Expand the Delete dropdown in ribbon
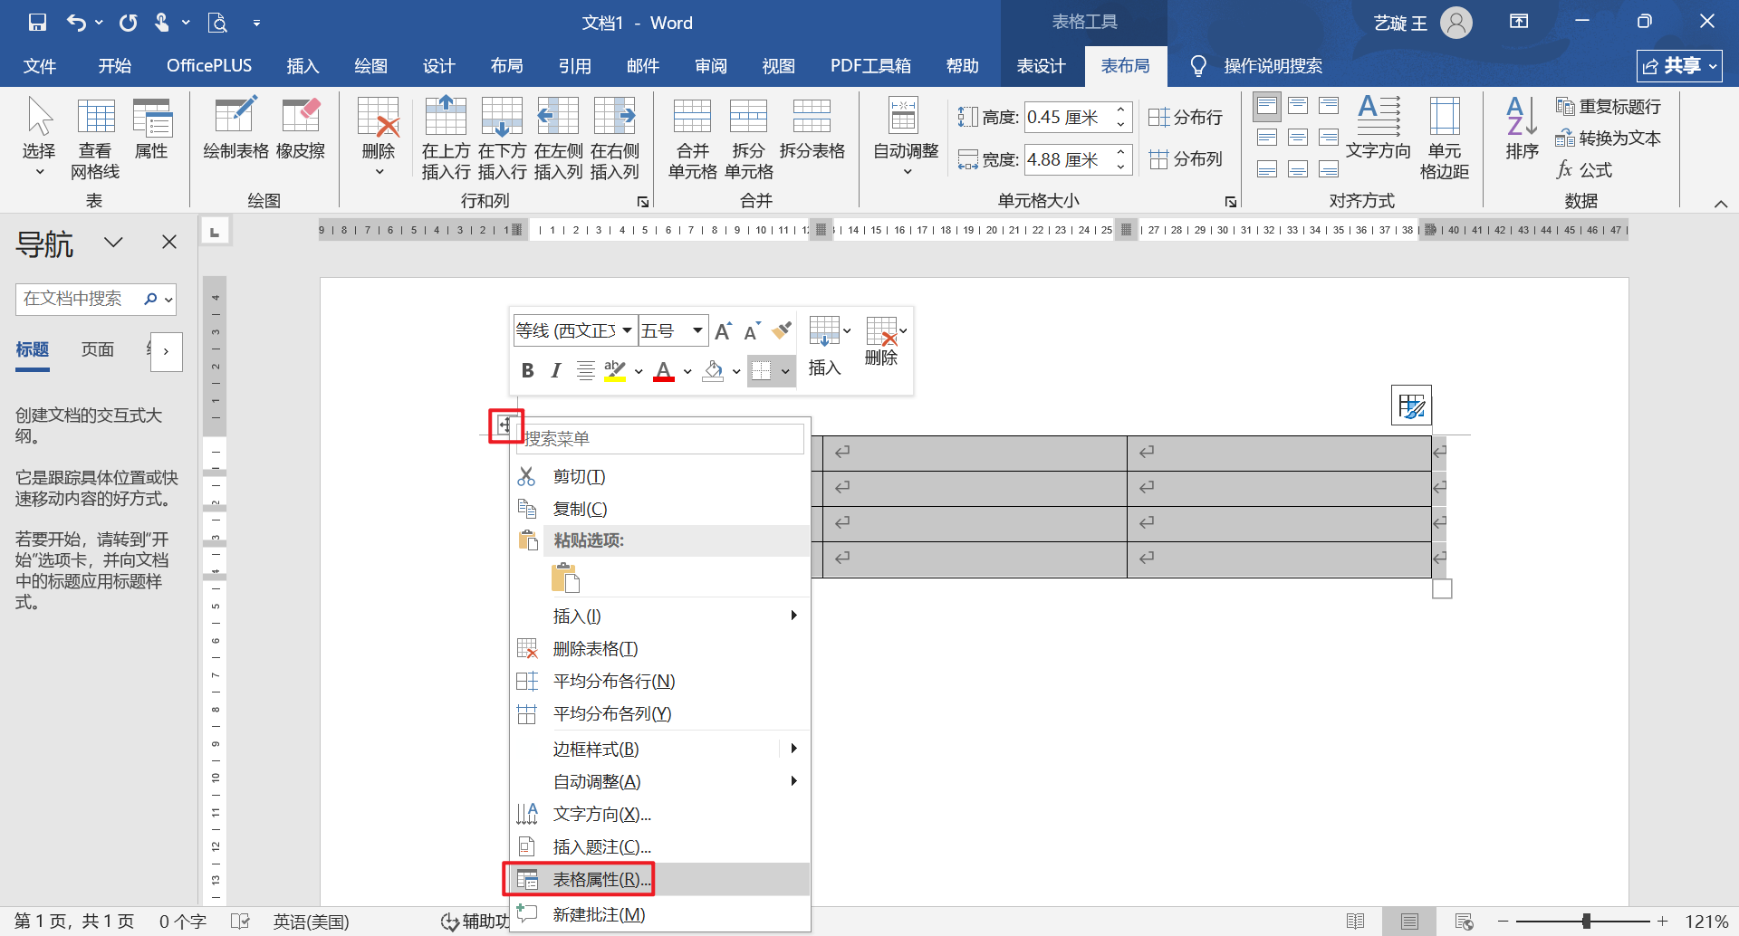 [379, 172]
